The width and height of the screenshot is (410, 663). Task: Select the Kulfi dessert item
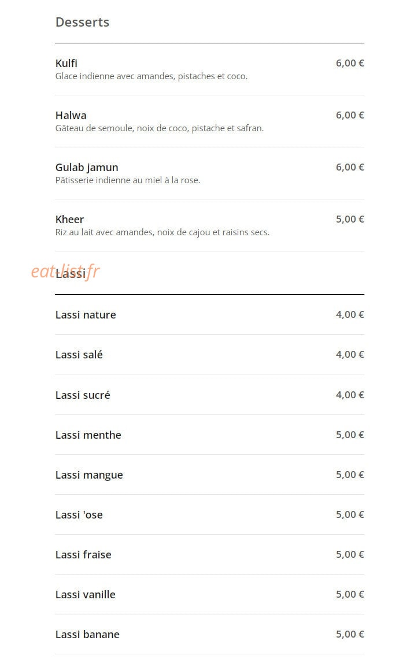click(209, 69)
